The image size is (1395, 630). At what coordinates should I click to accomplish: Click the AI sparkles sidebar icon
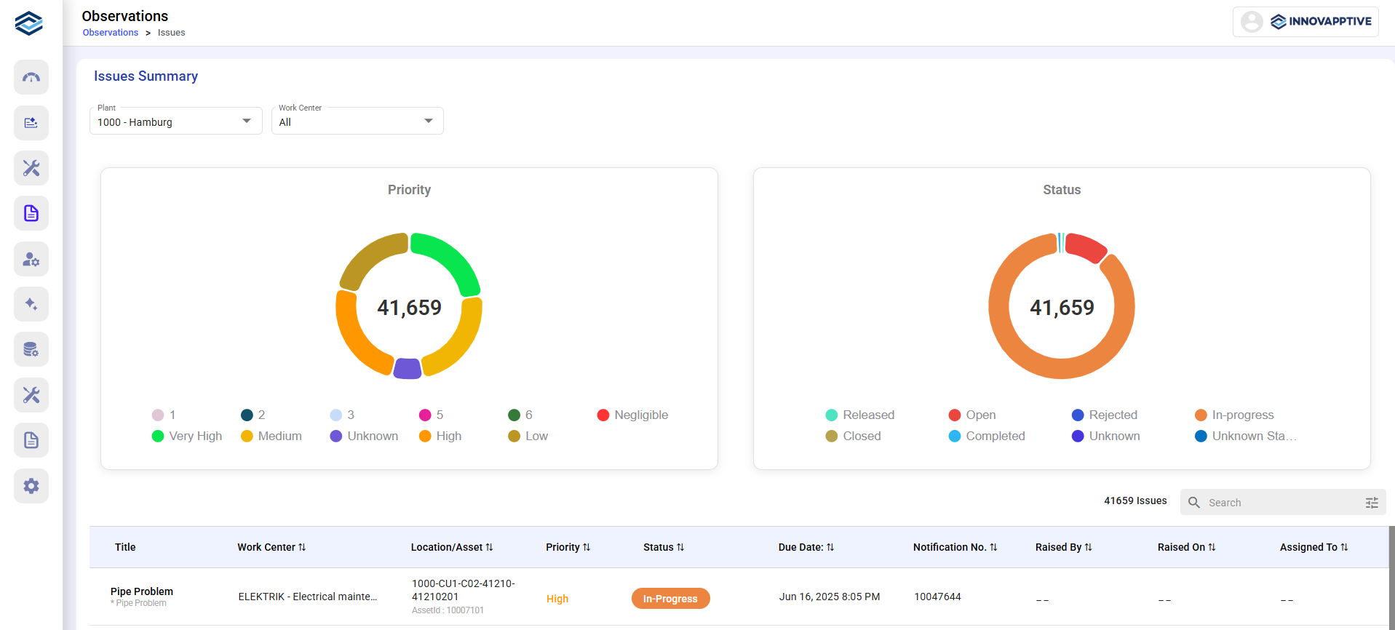[x=31, y=304]
